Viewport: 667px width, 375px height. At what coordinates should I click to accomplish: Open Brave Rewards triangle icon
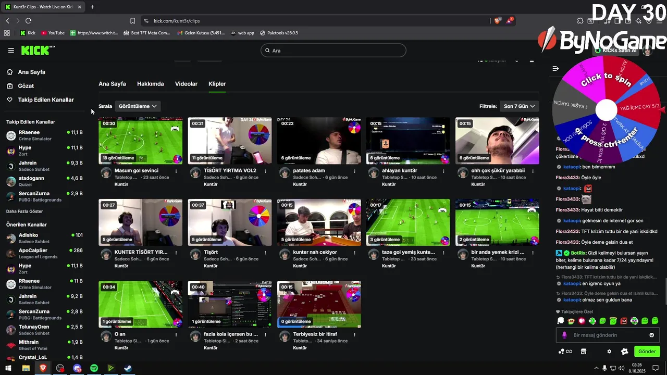(x=510, y=21)
